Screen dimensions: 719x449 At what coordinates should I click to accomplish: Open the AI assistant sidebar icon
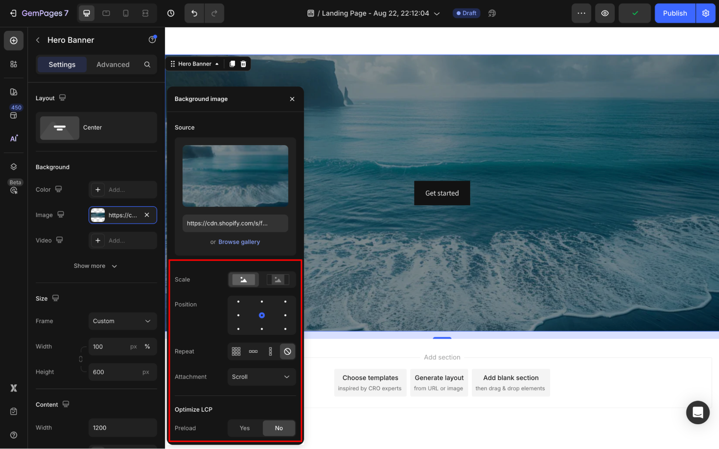(x=14, y=139)
